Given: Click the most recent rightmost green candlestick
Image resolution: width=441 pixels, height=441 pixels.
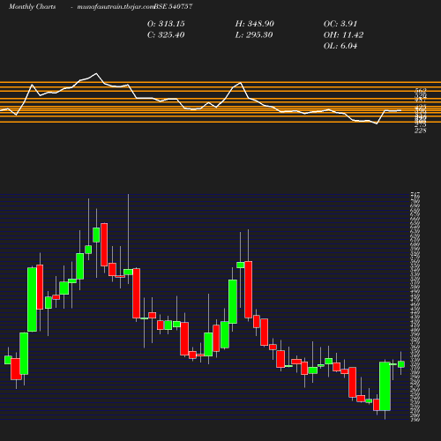Looking at the screenshot, I should coord(401,364).
